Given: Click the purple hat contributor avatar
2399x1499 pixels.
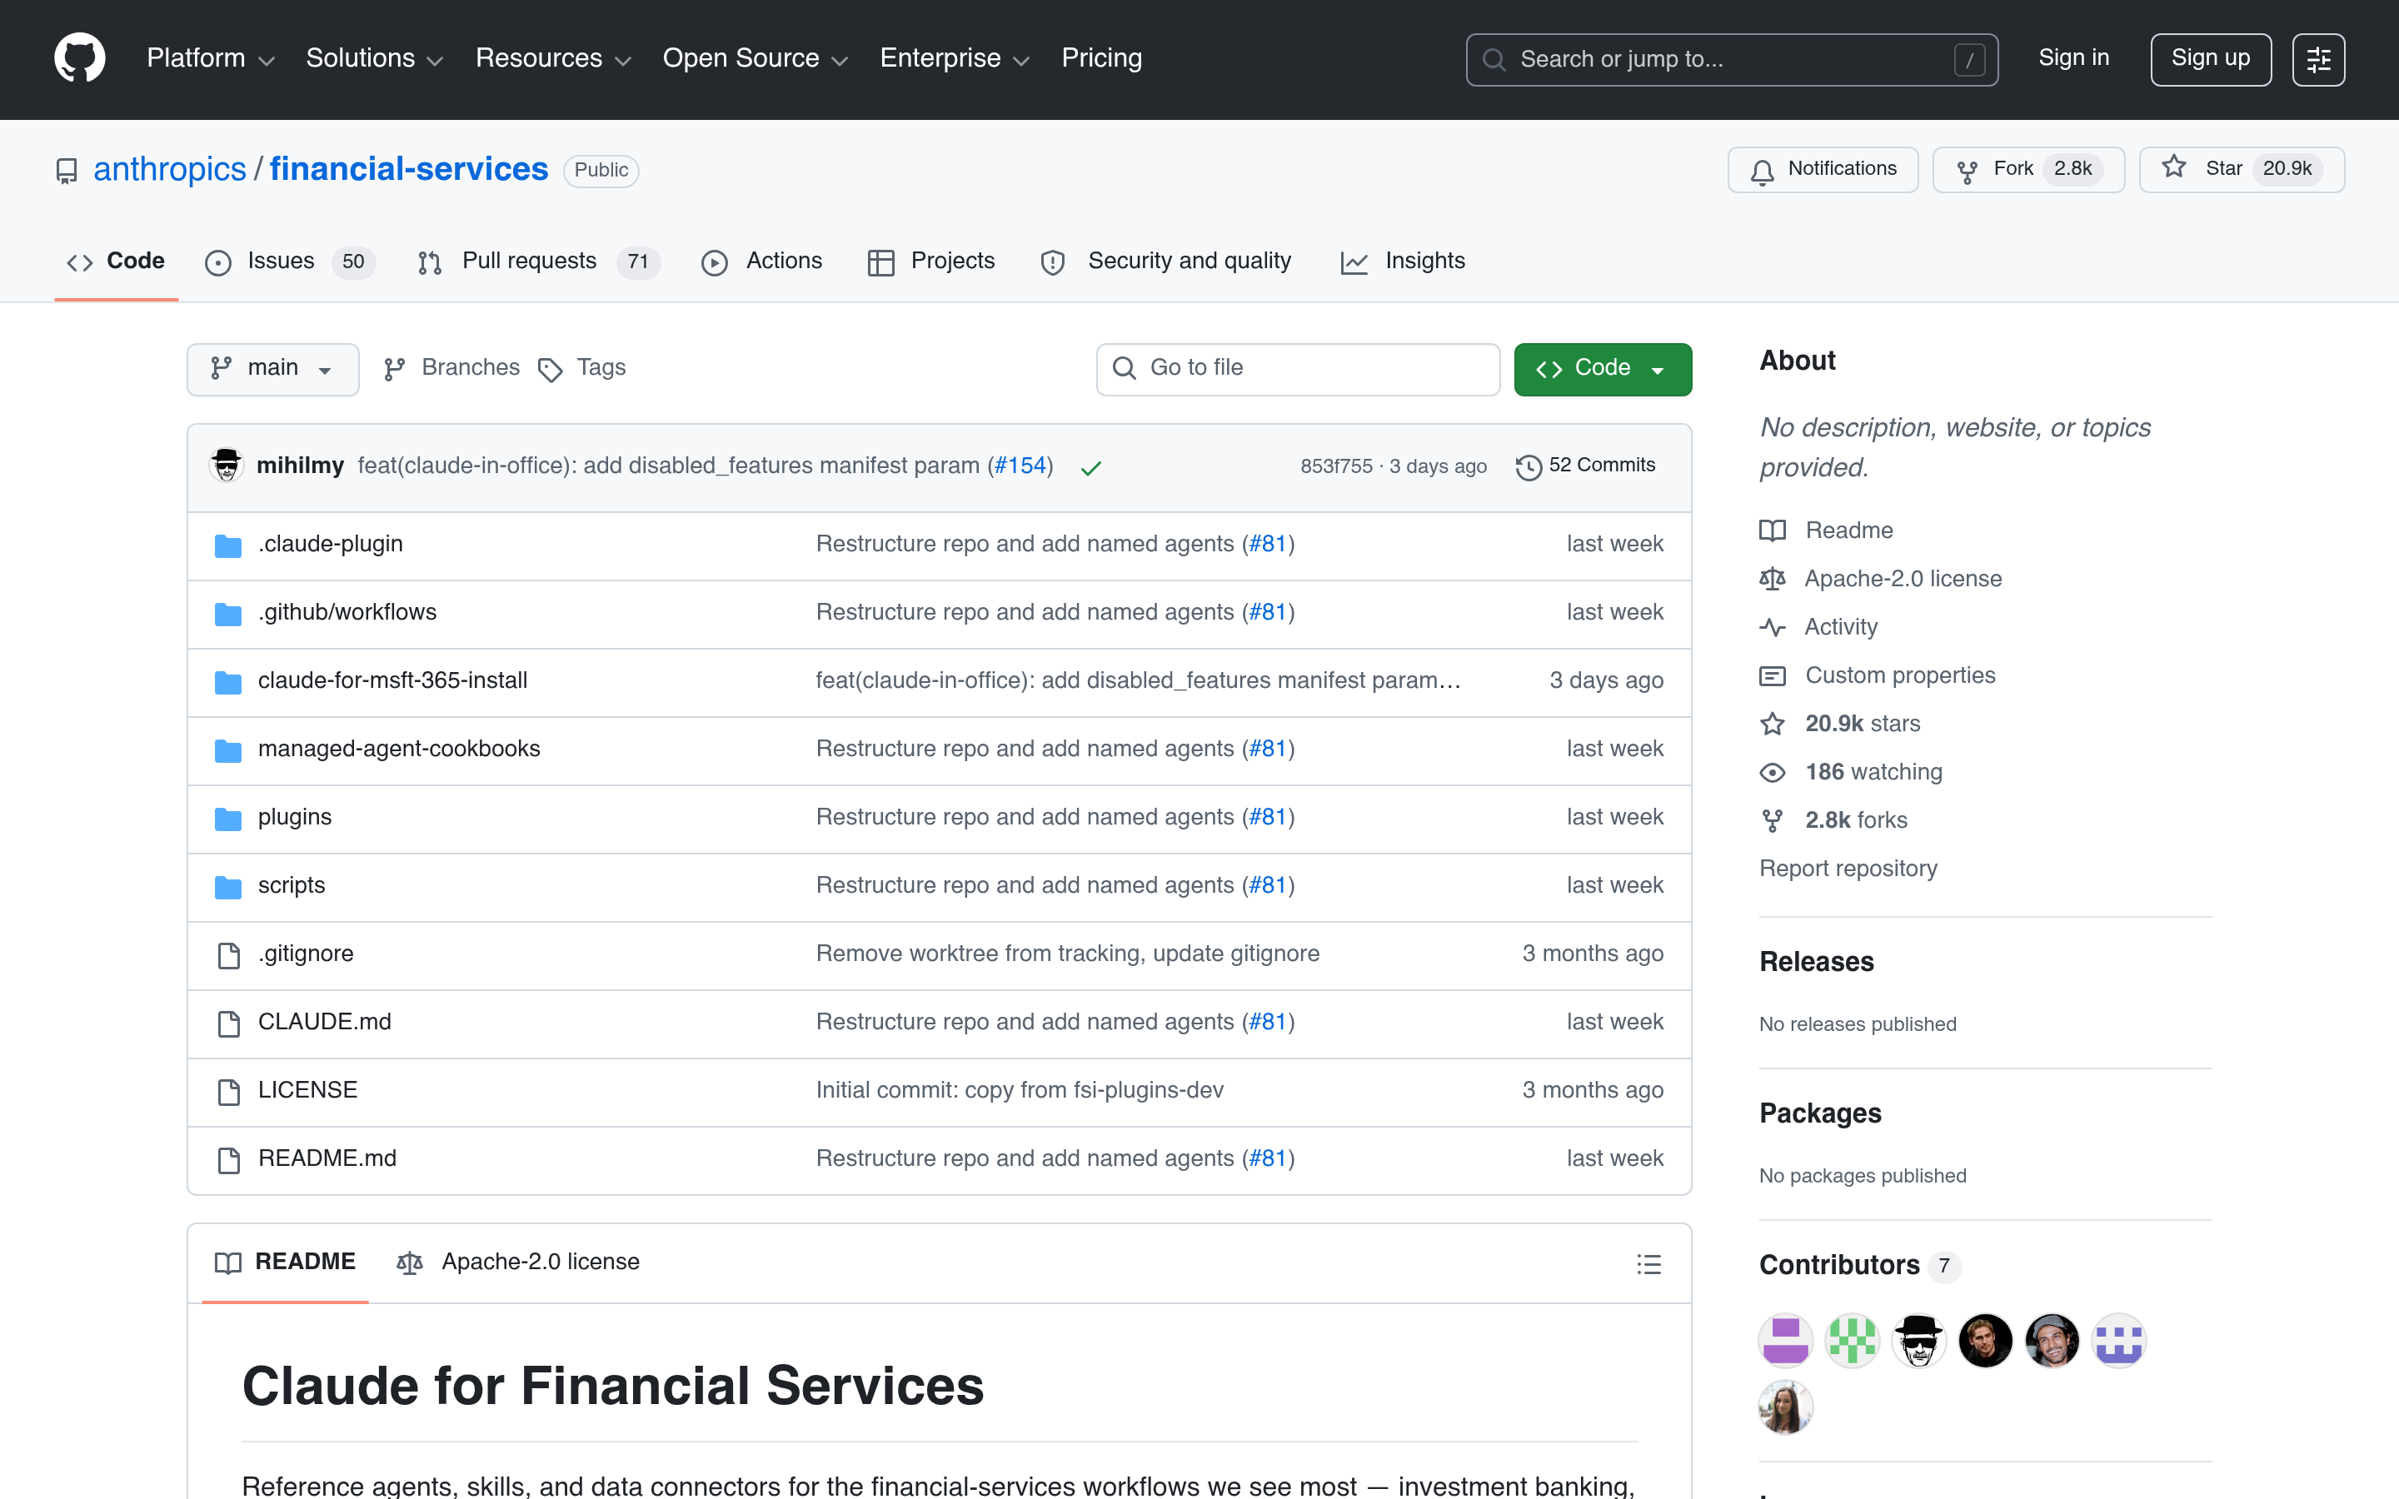Looking at the screenshot, I should click(1785, 1342).
